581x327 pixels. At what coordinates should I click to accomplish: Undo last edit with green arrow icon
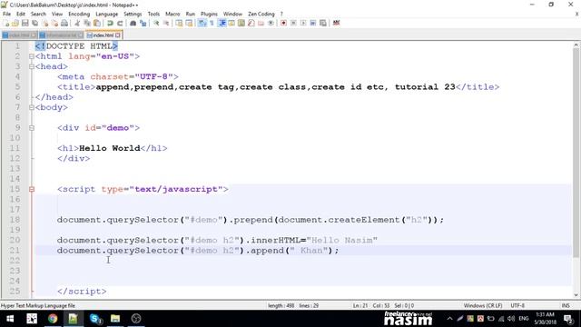(110, 23)
